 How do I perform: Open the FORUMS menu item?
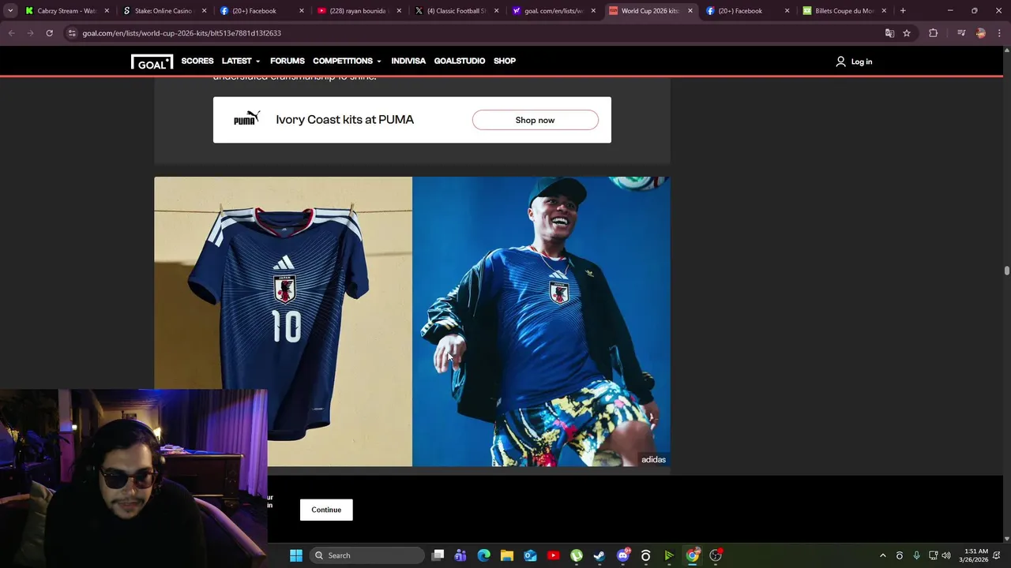(288, 61)
